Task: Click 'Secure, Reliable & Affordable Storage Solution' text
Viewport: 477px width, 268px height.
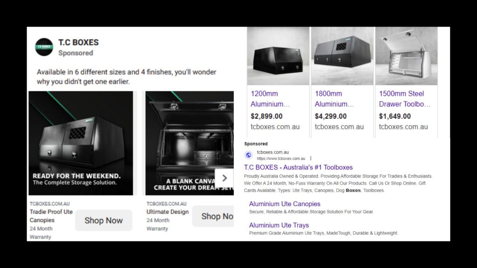Action: coord(311,212)
